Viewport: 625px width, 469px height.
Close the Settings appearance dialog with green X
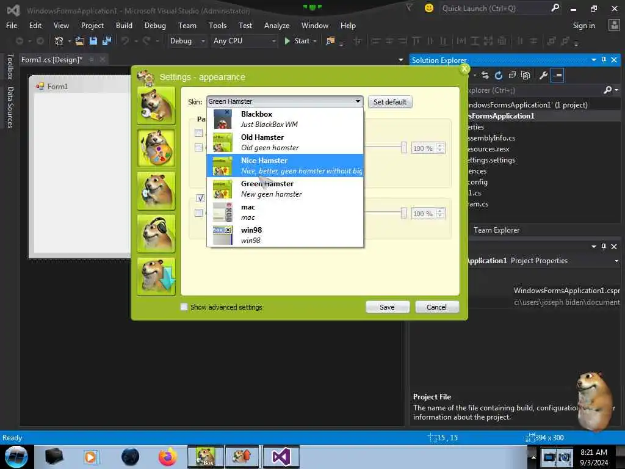464,68
